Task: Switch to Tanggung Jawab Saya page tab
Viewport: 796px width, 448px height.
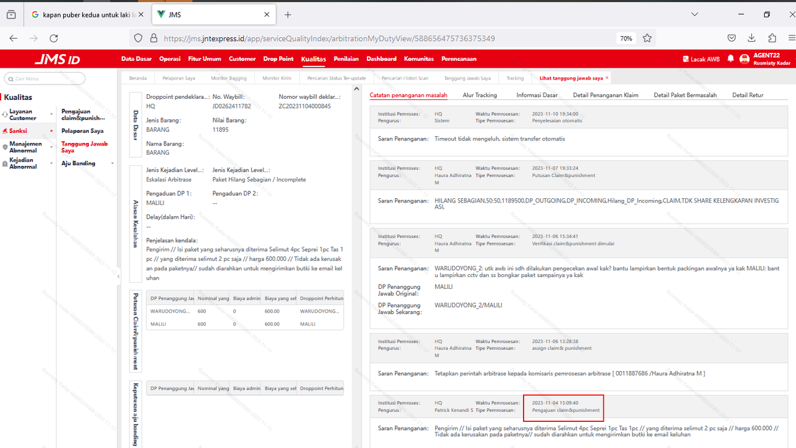Action: 467,78
